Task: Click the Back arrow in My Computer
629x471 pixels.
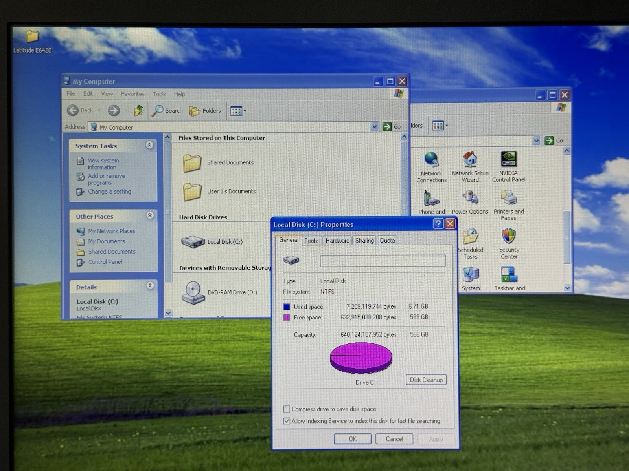Action: [x=73, y=110]
